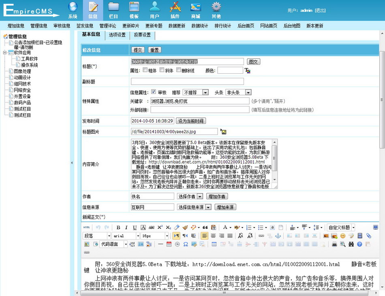Viewport: 385px width, 296px height.
Task: Open 自定义标题 dropdown
Action: (341, 227)
